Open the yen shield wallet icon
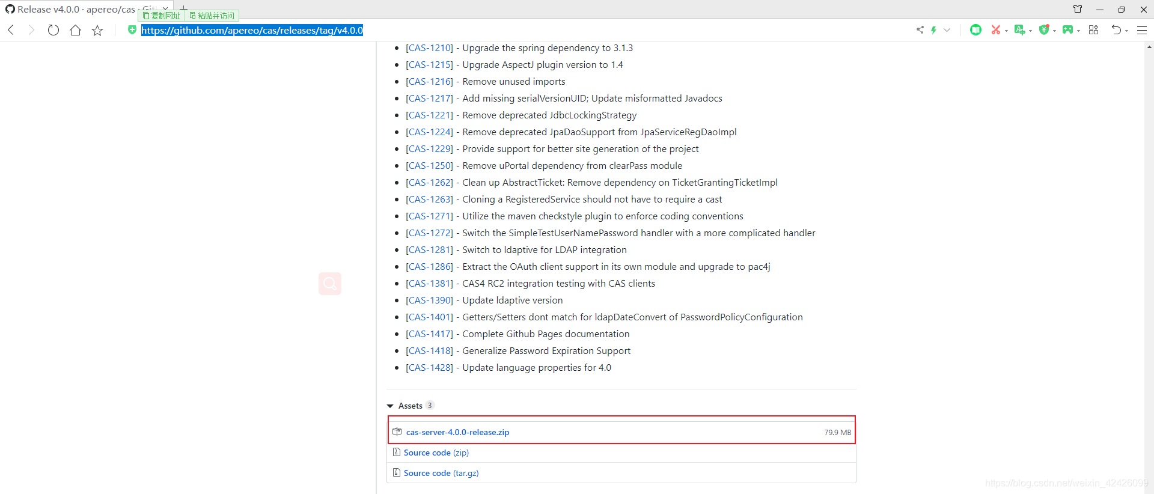The width and height of the screenshot is (1154, 494). click(1044, 29)
